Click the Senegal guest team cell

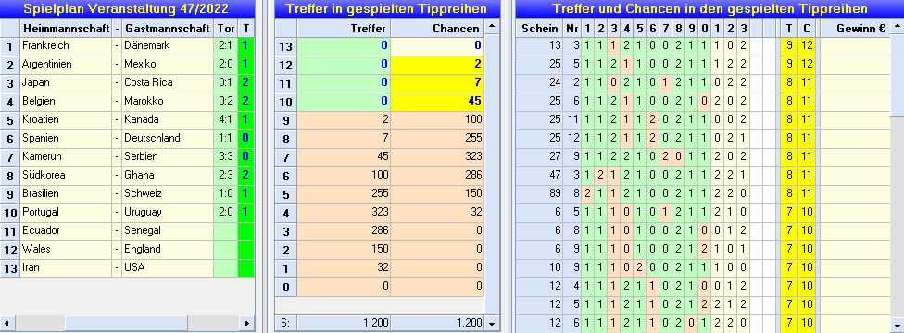pyautogui.click(x=168, y=230)
